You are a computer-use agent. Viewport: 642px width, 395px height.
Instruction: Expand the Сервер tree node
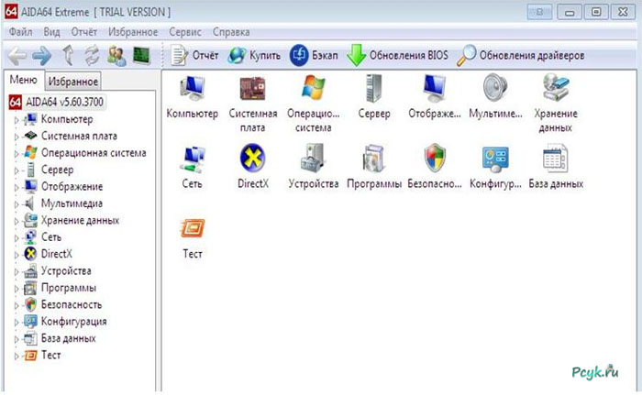(x=17, y=170)
